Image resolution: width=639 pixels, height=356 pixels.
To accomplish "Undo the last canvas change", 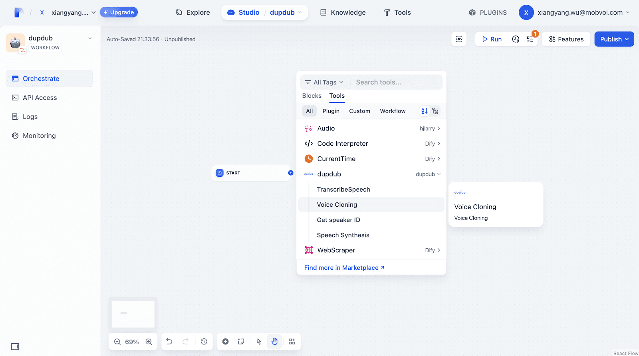I will pyautogui.click(x=169, y=342).
